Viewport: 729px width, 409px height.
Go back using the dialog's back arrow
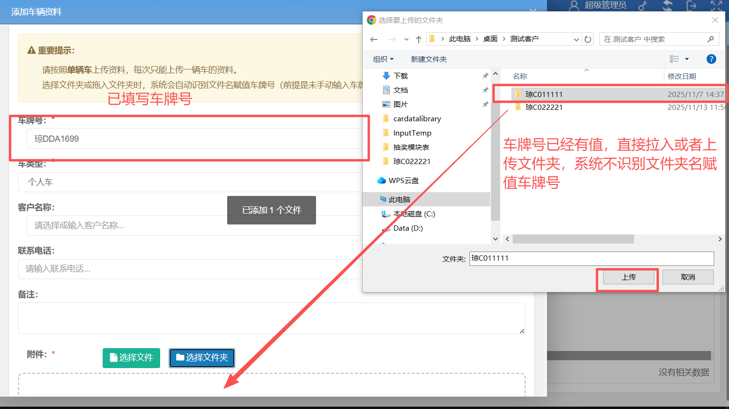(374, 39)
